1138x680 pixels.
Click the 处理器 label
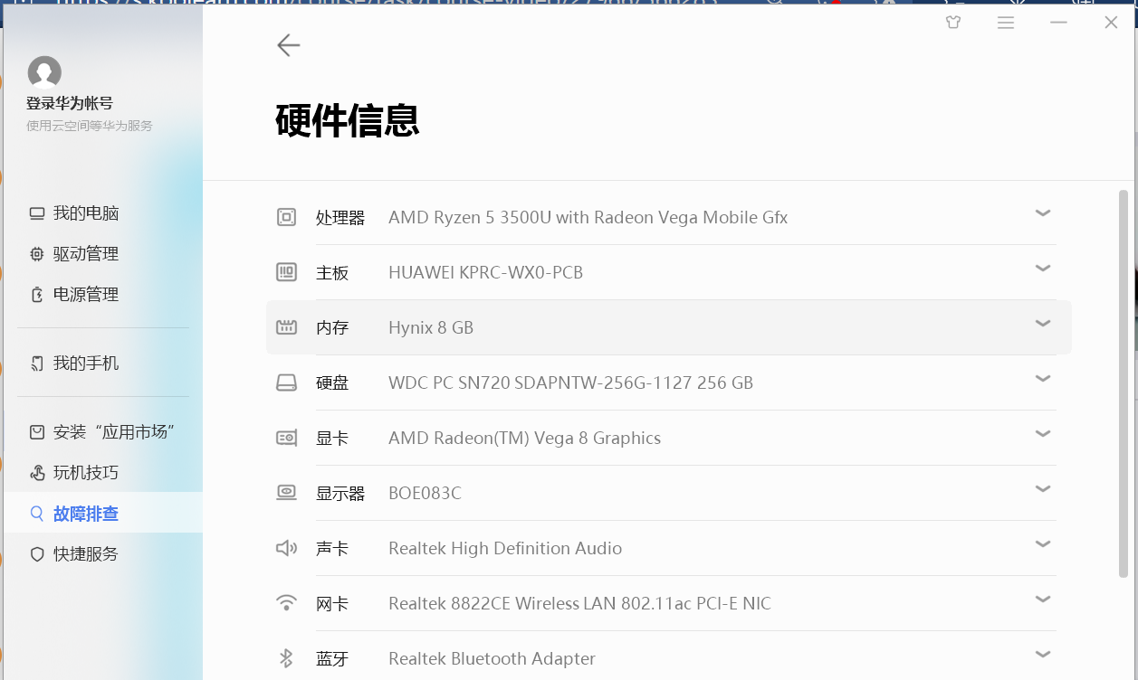click(340, 218)
